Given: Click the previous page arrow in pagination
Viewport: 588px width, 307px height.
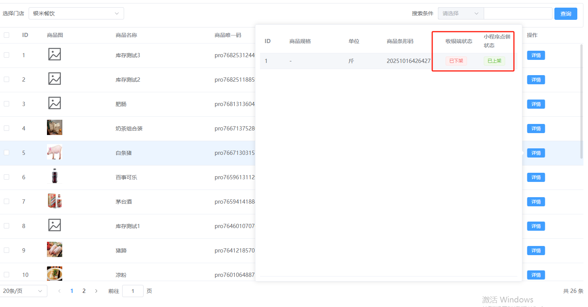Looking at the screenshot, I should pos(59,291).
